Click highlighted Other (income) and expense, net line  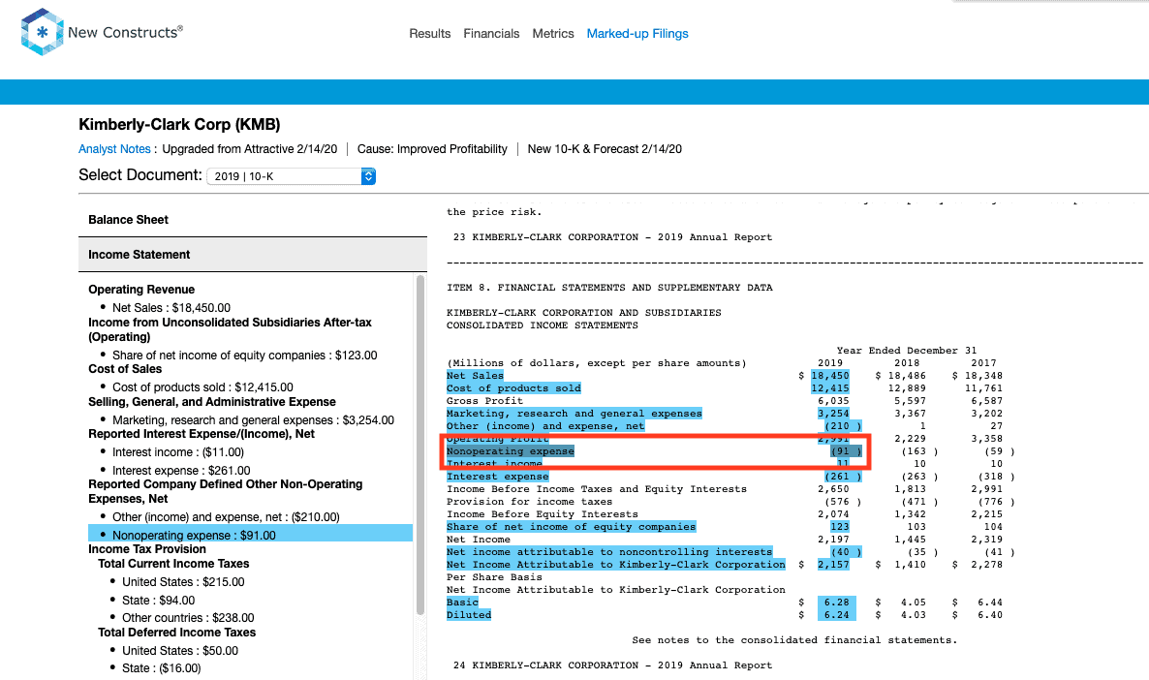546,426
